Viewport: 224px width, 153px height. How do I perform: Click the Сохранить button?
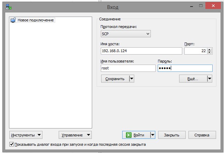(115, 78)
